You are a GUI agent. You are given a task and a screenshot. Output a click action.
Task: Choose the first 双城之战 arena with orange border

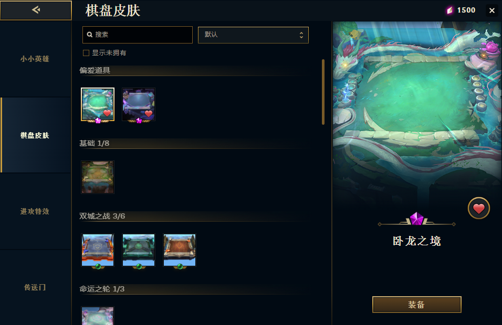(x=98, y=250)
